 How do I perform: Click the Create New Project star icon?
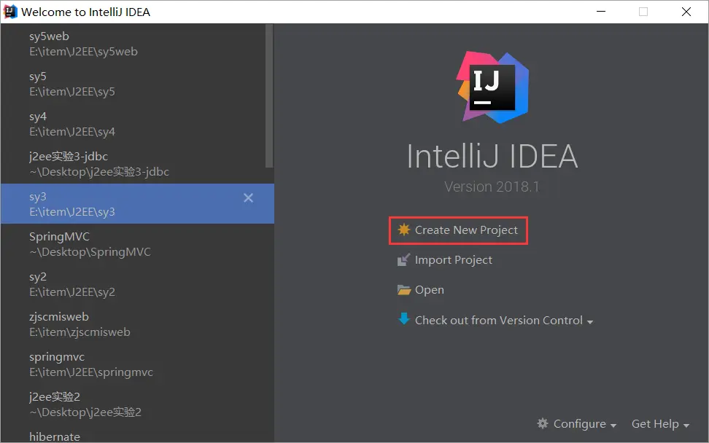404,230
